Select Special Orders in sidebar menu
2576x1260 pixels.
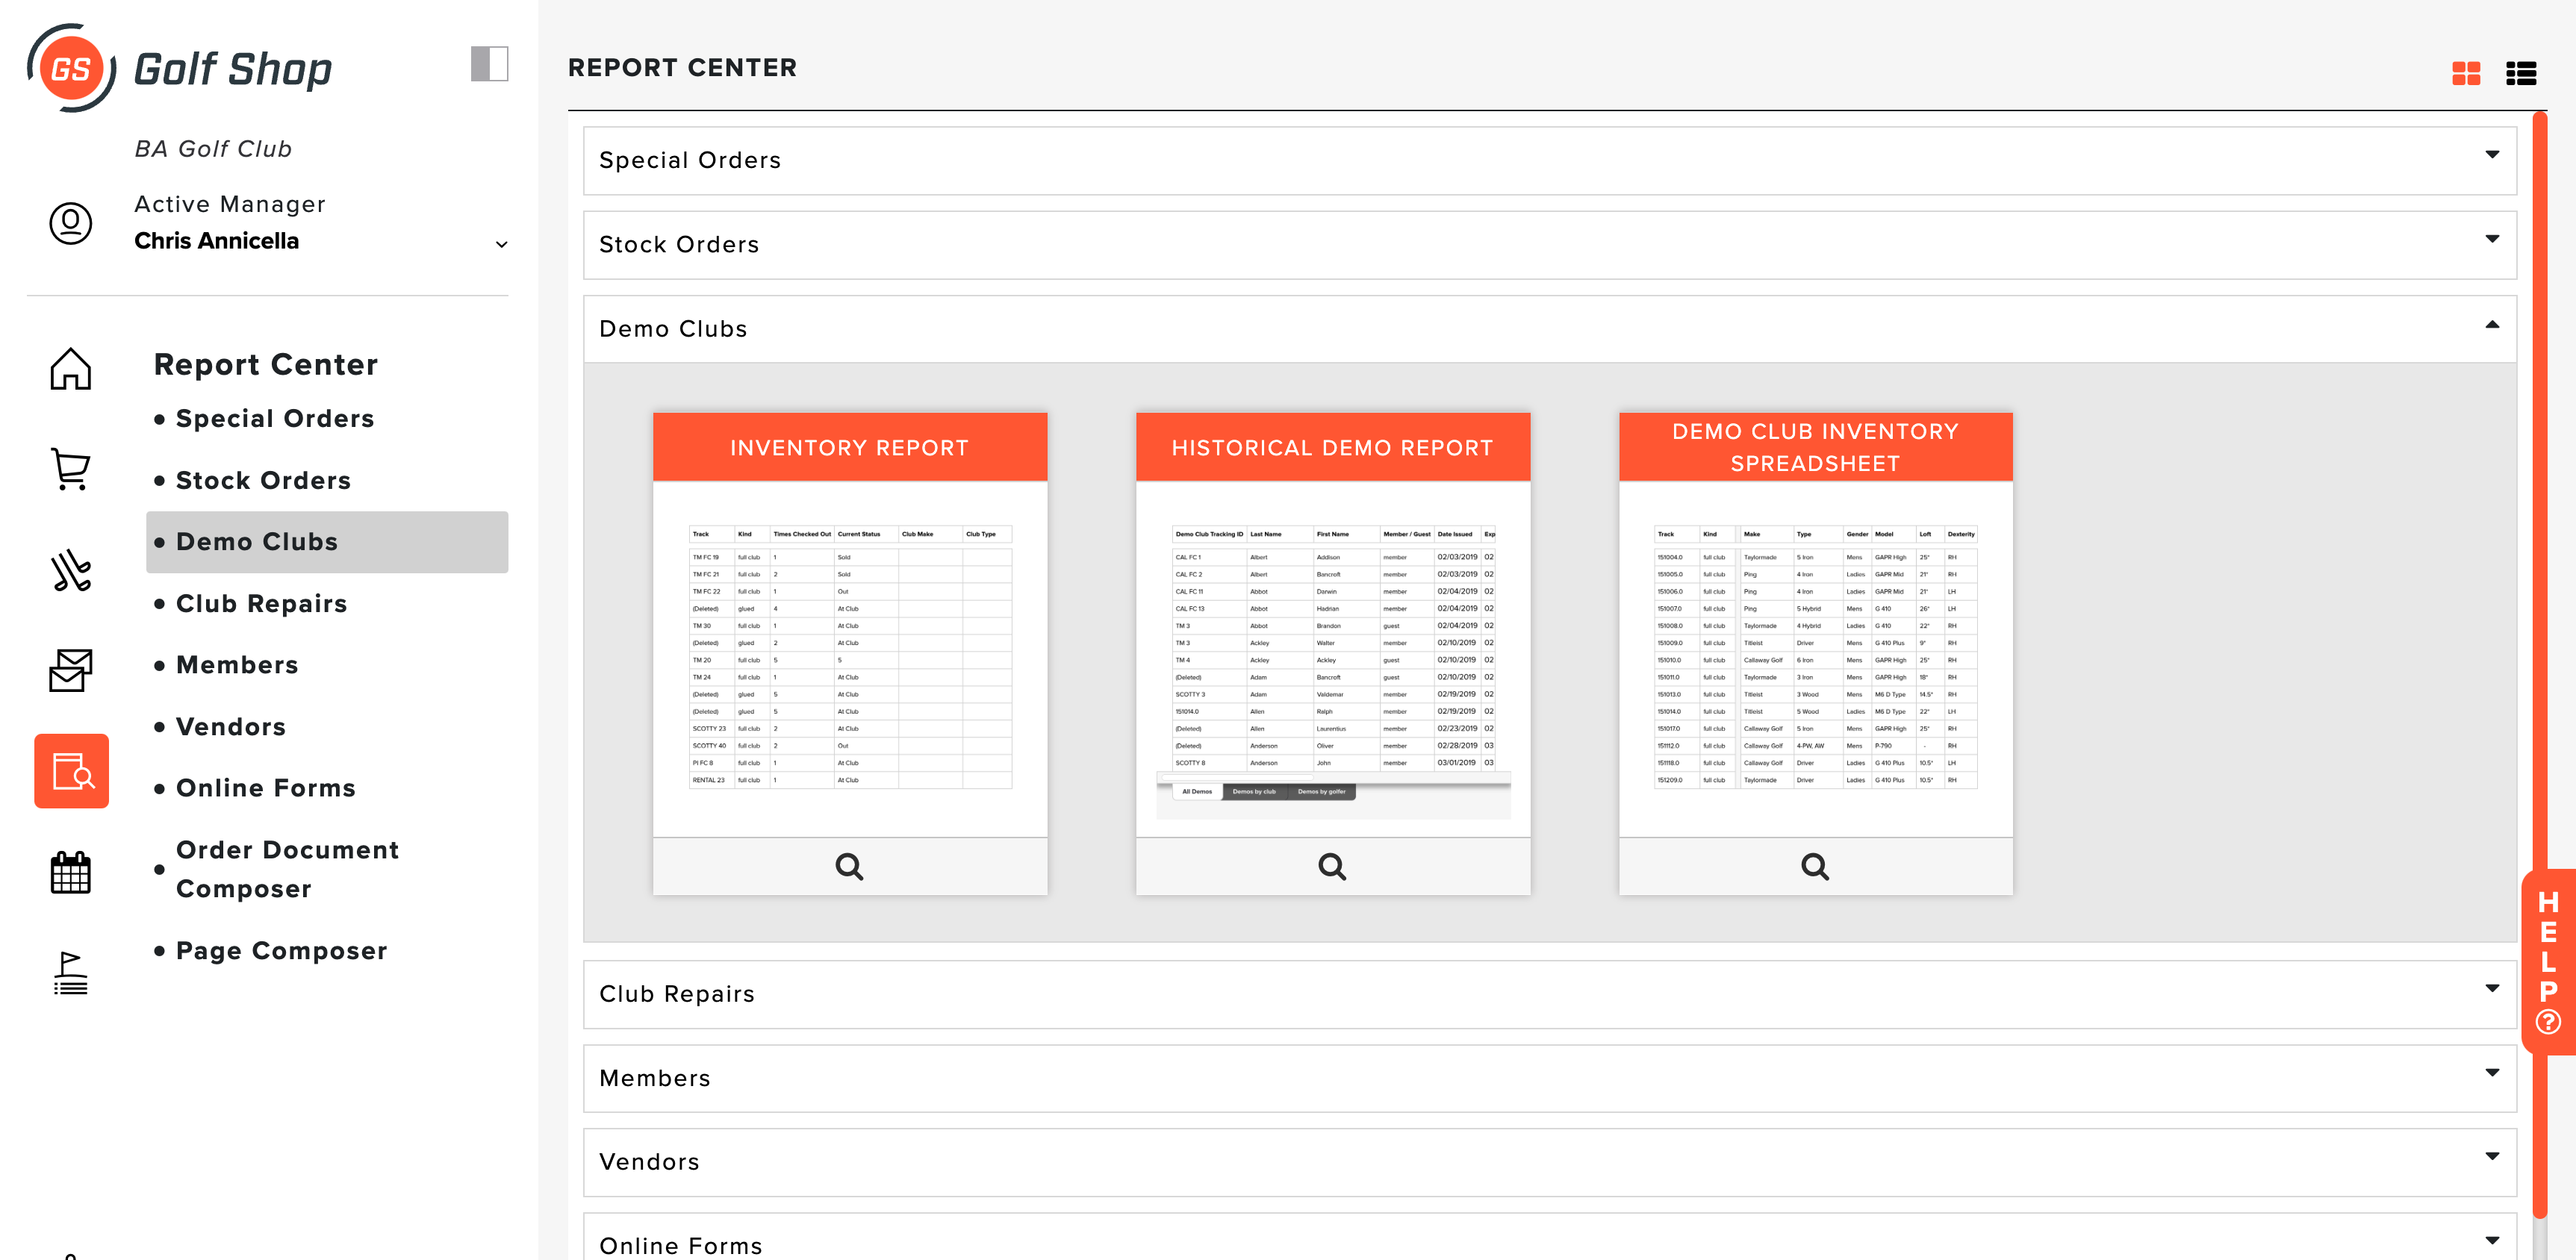point(275,418)
